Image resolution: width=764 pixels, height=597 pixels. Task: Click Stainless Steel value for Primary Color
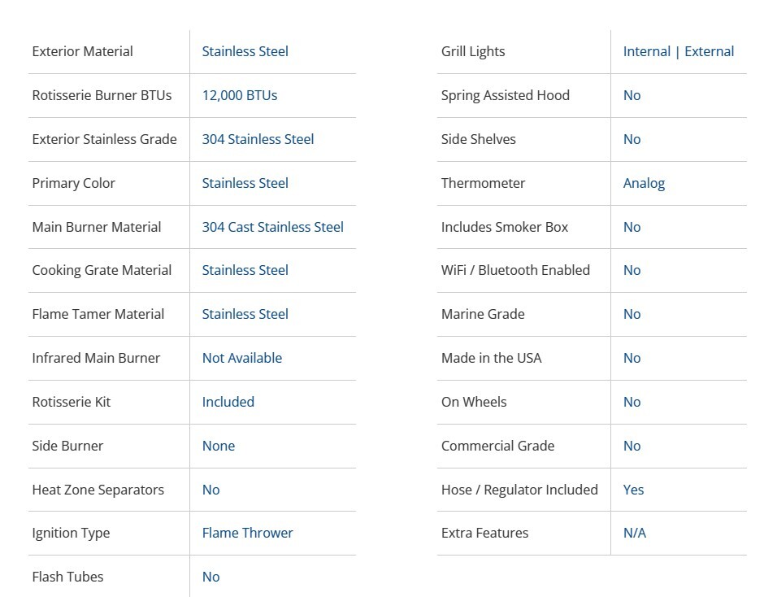tap(245, 183)
